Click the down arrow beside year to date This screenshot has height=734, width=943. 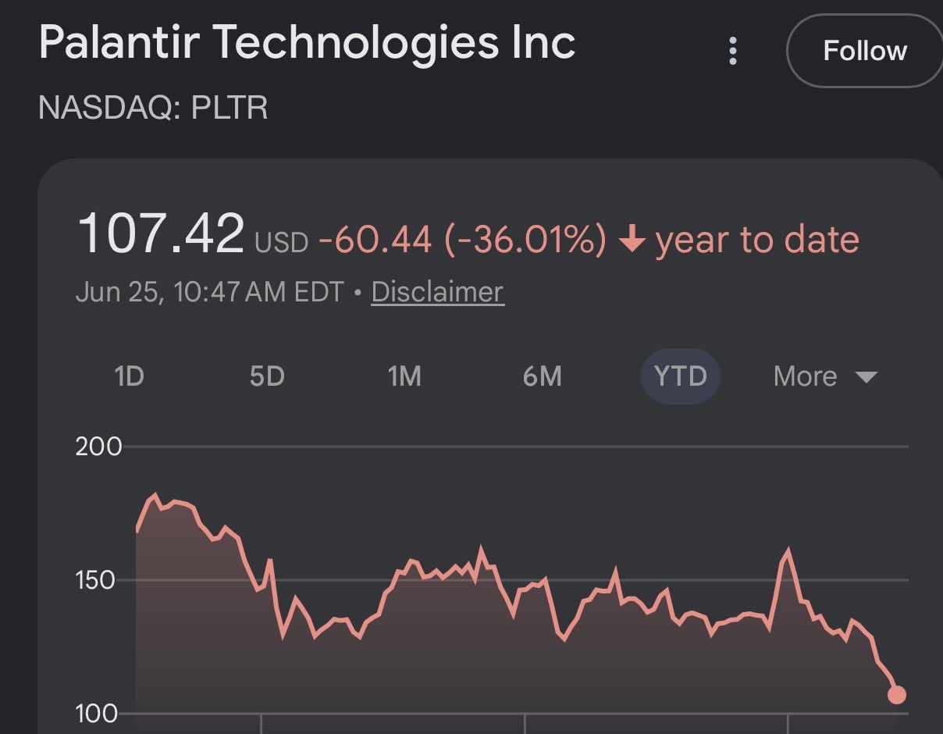tap(631, 241)
